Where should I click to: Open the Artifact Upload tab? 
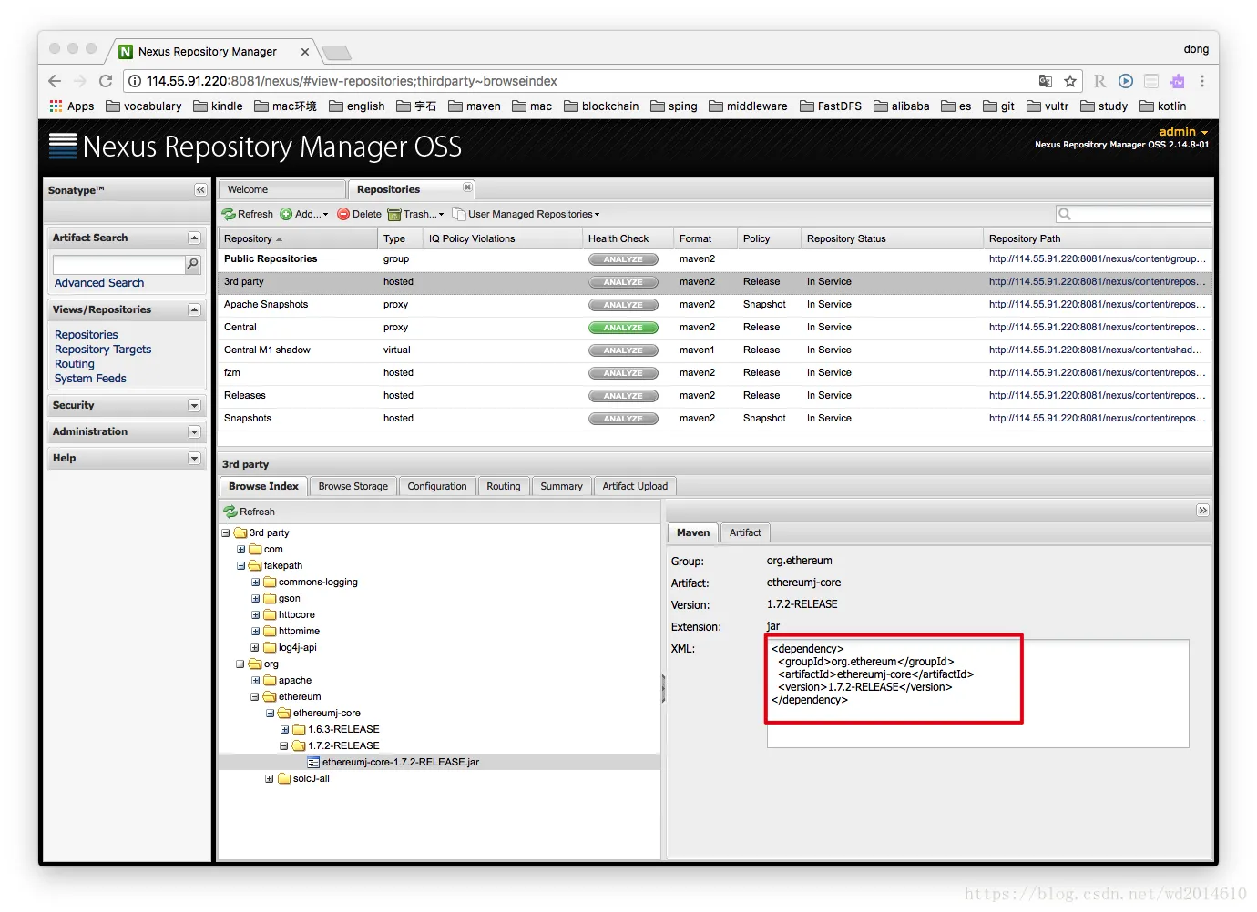(x=635, y=486)
